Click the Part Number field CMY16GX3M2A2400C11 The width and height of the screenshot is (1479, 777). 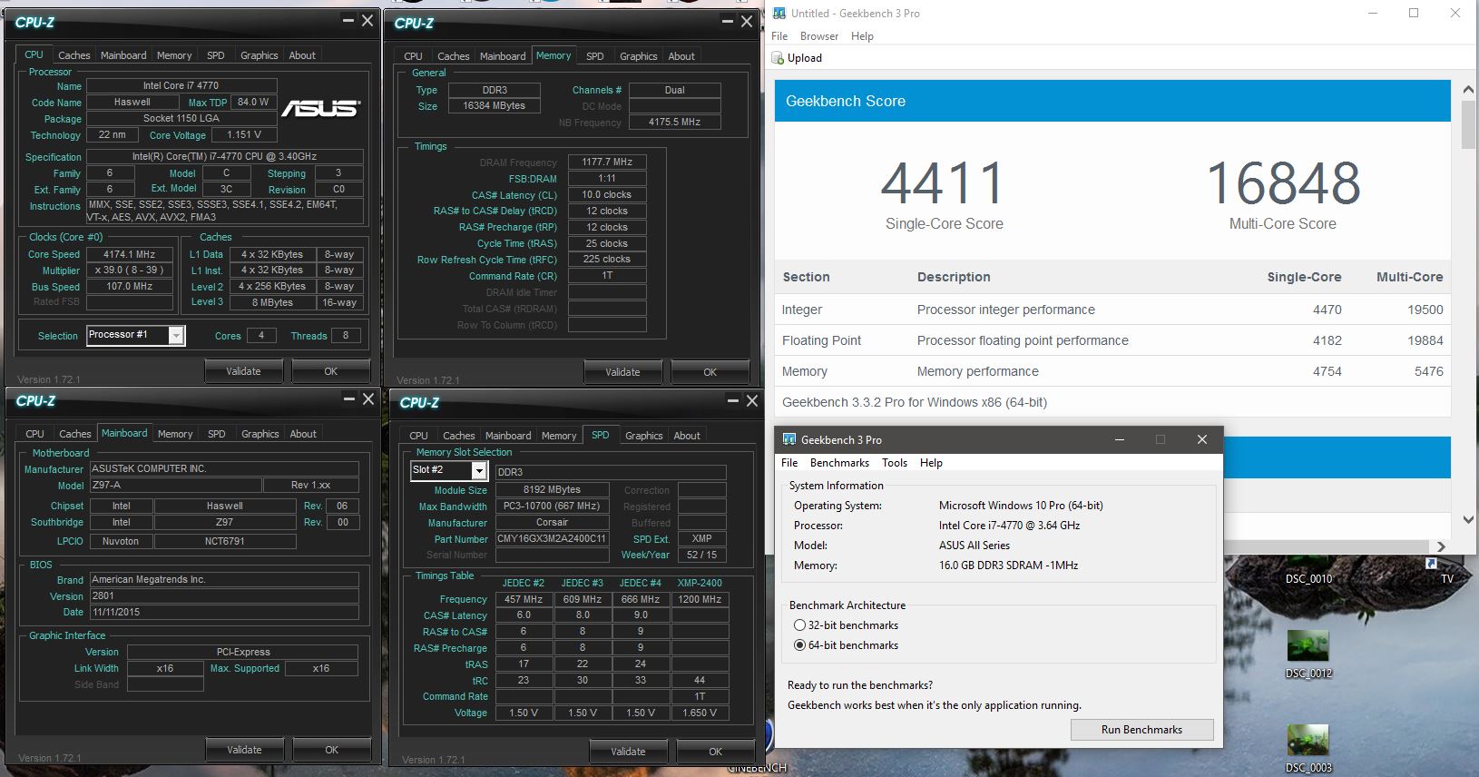click(x=552, y=538)
